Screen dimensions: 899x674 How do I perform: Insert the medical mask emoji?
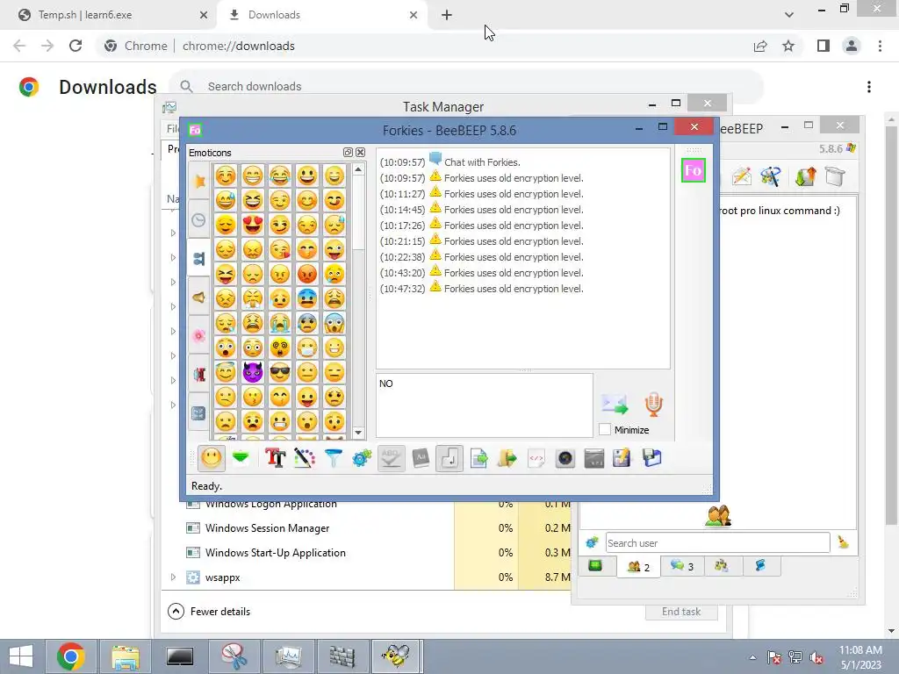[x=307, y=348]
